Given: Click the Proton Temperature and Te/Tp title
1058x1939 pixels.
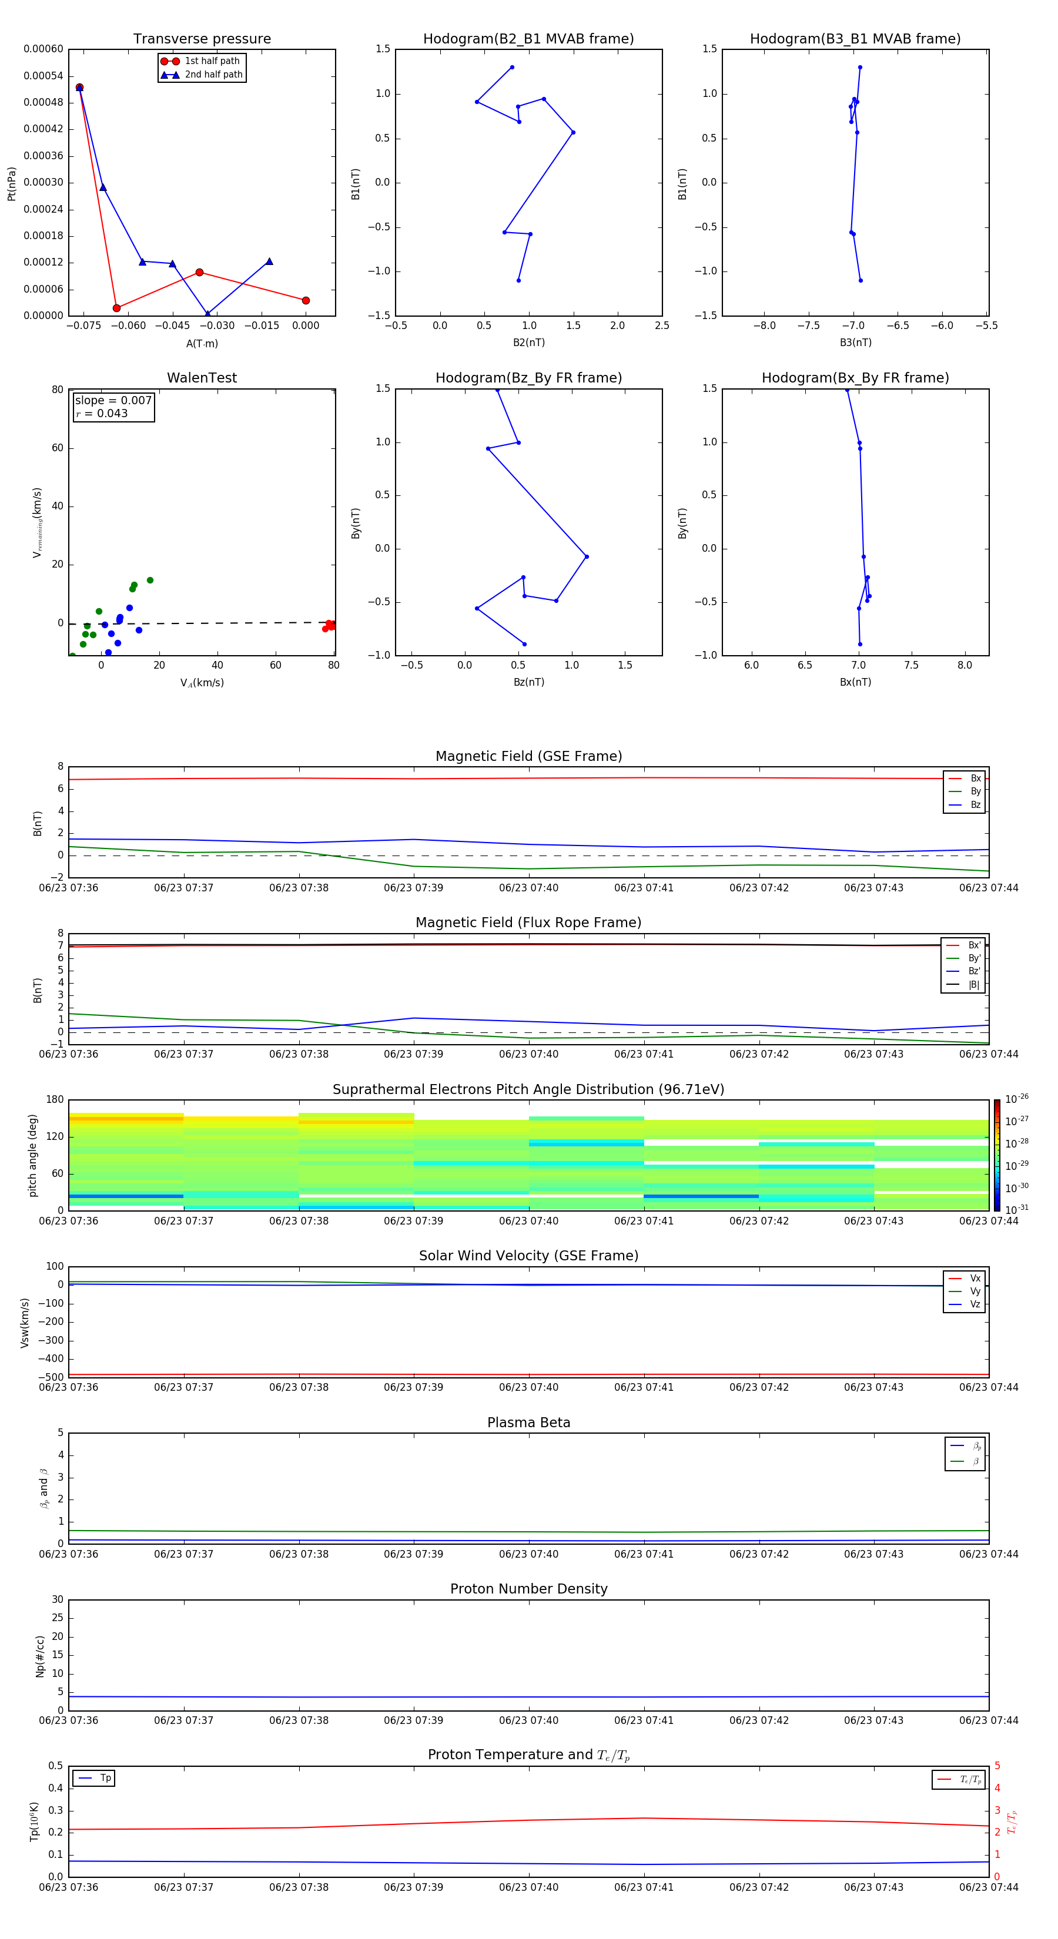Looking at the screenshot, I should click(x=528, y=1755).
